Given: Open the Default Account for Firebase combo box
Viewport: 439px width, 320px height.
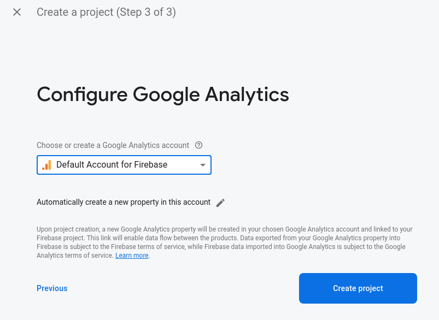Looking at the screenshot, I should pyautogui.click(x=124, y=165).
